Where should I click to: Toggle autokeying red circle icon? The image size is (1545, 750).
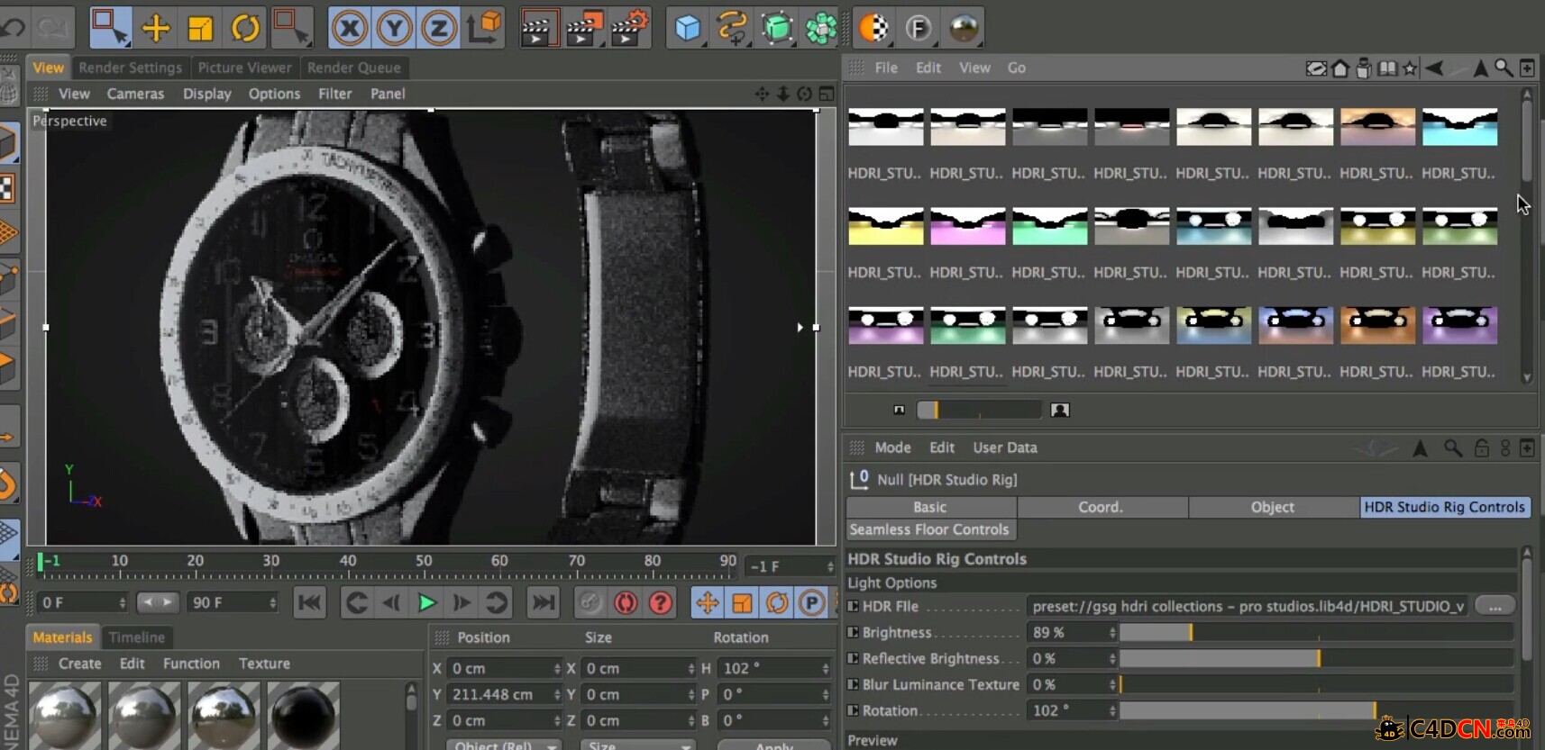625,602
